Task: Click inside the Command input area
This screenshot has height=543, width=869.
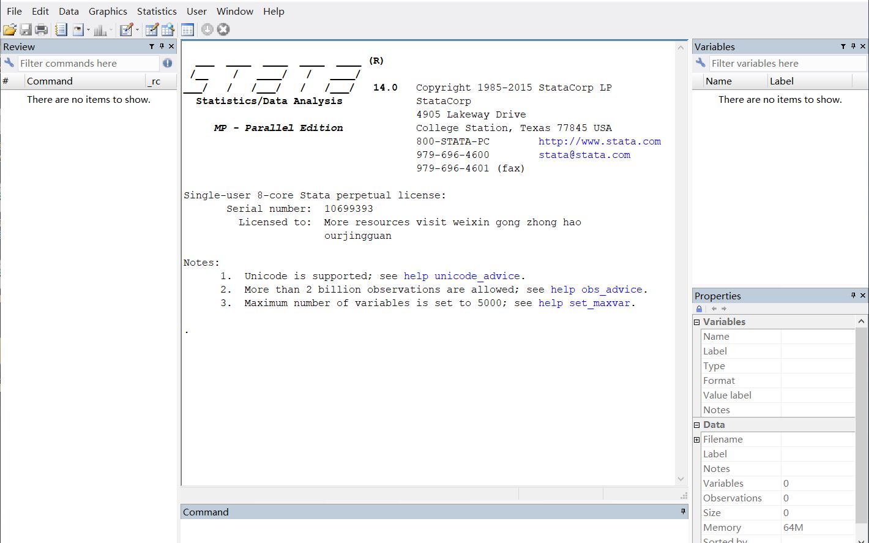Action: coord(428,530)
